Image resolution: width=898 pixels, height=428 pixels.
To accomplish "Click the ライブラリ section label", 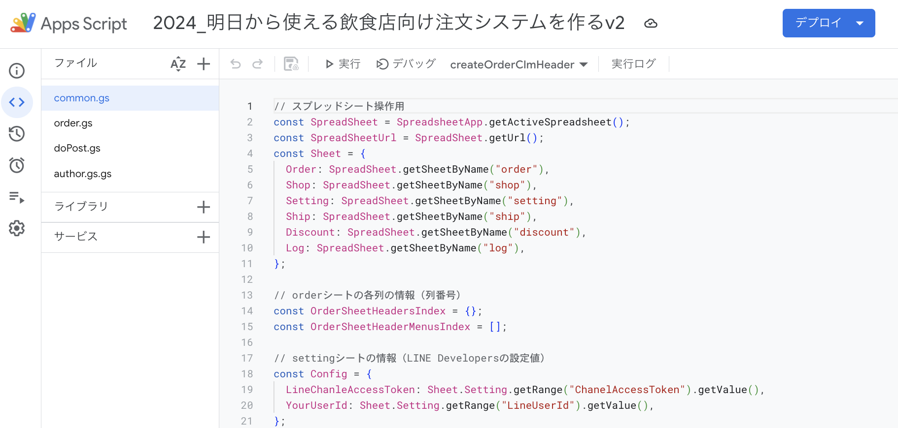I will (x=81, y=207).
